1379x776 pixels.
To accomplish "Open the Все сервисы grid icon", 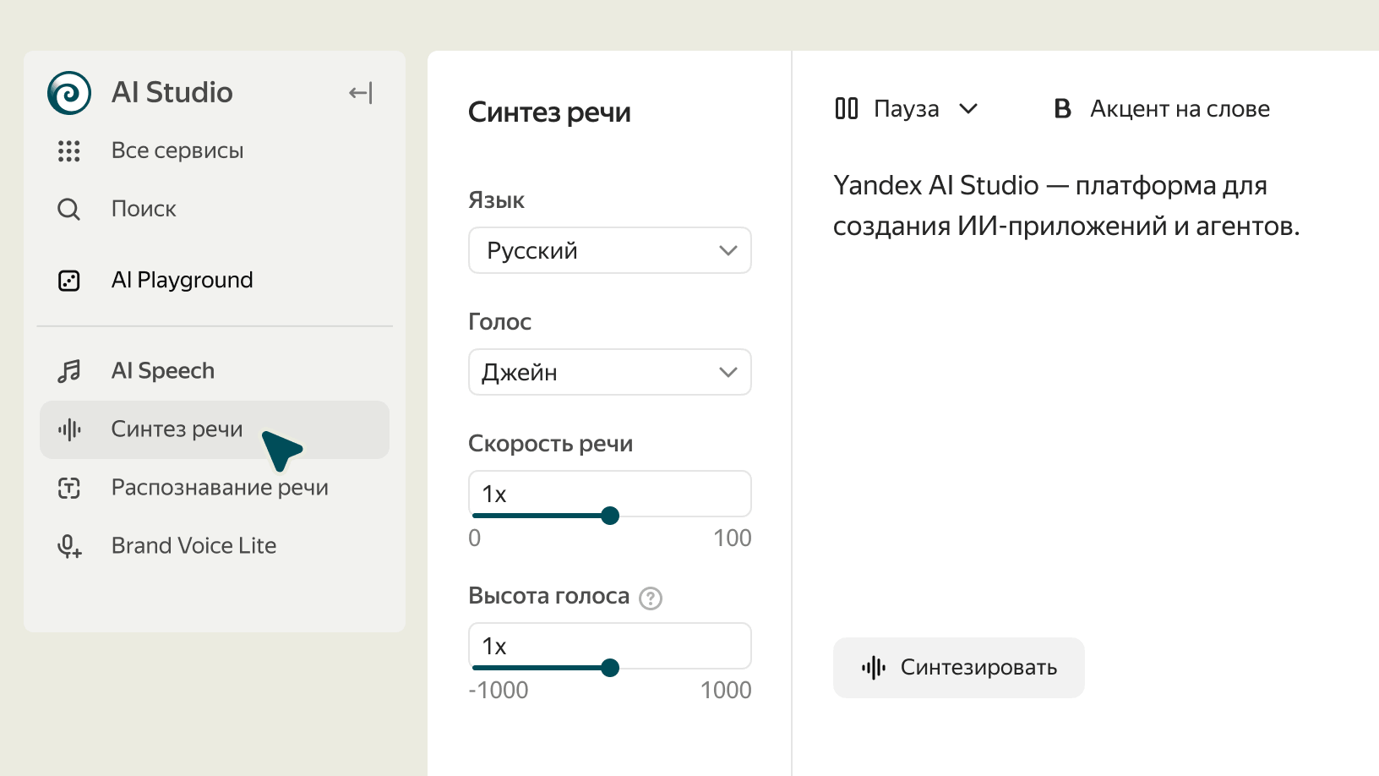I will (x=69, y=151).
